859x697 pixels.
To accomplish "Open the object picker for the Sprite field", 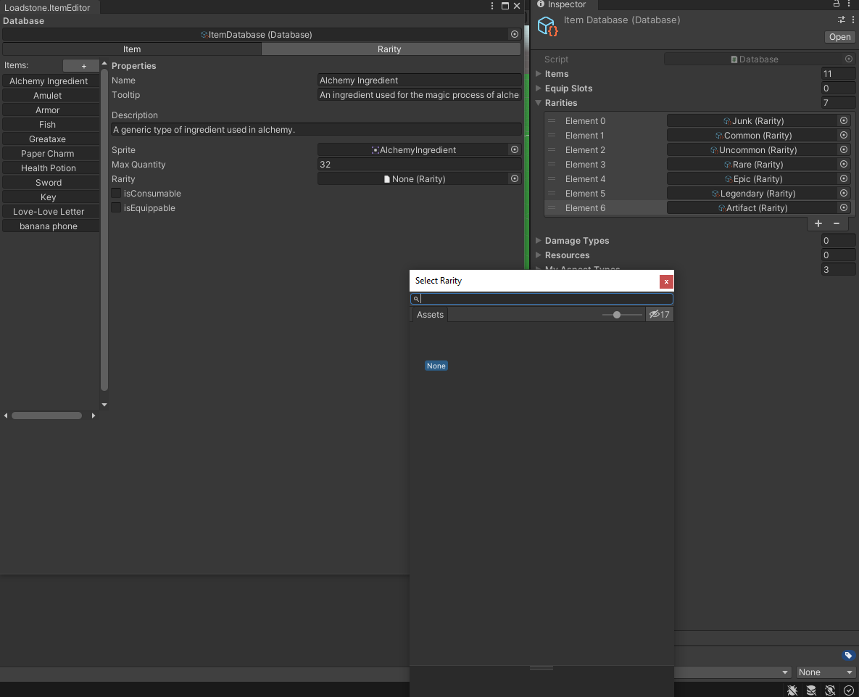I will pyautogui.click(x=514, y=149).
